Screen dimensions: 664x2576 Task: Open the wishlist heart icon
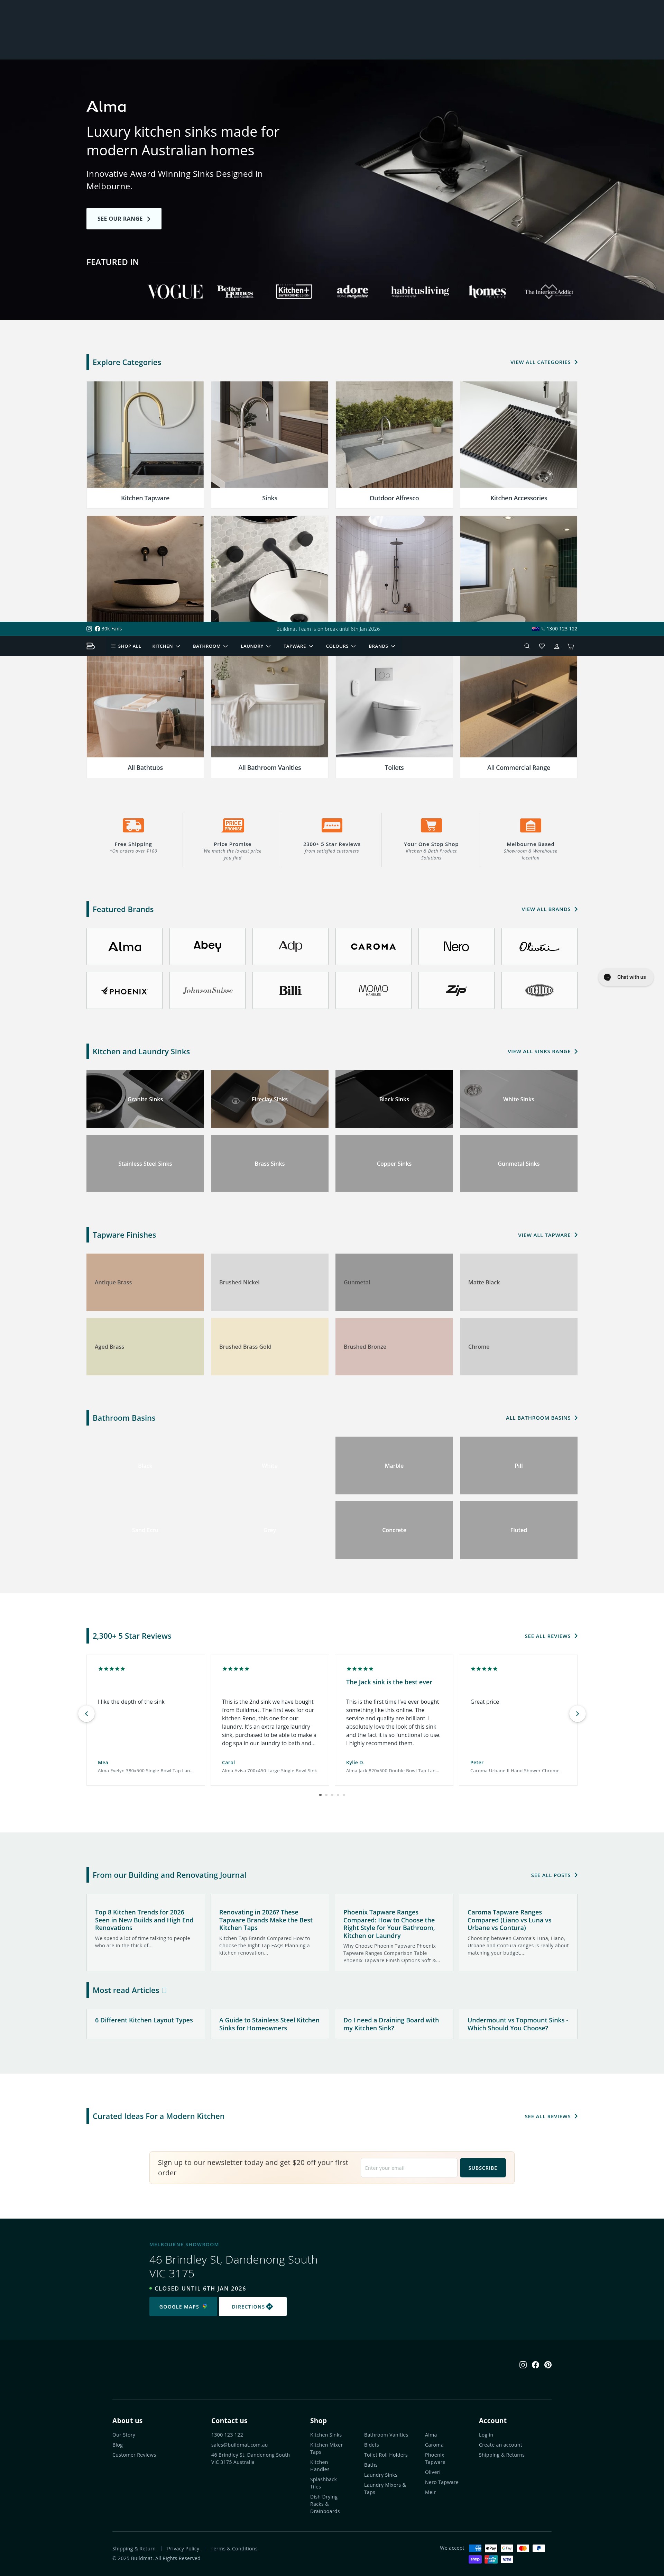(542, 646)
